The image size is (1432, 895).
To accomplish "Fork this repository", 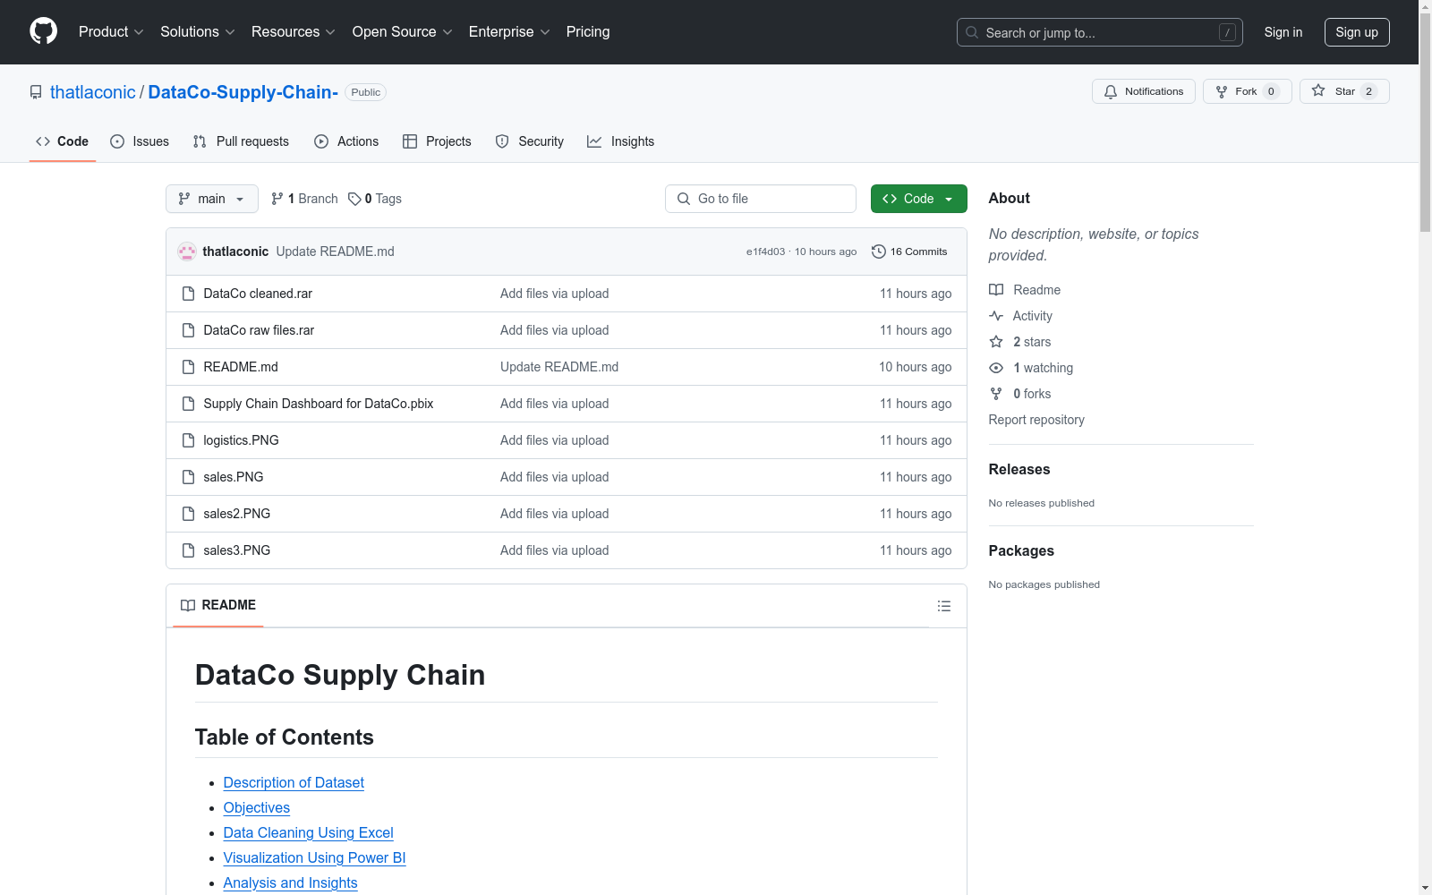I will tap(1247, 91).
